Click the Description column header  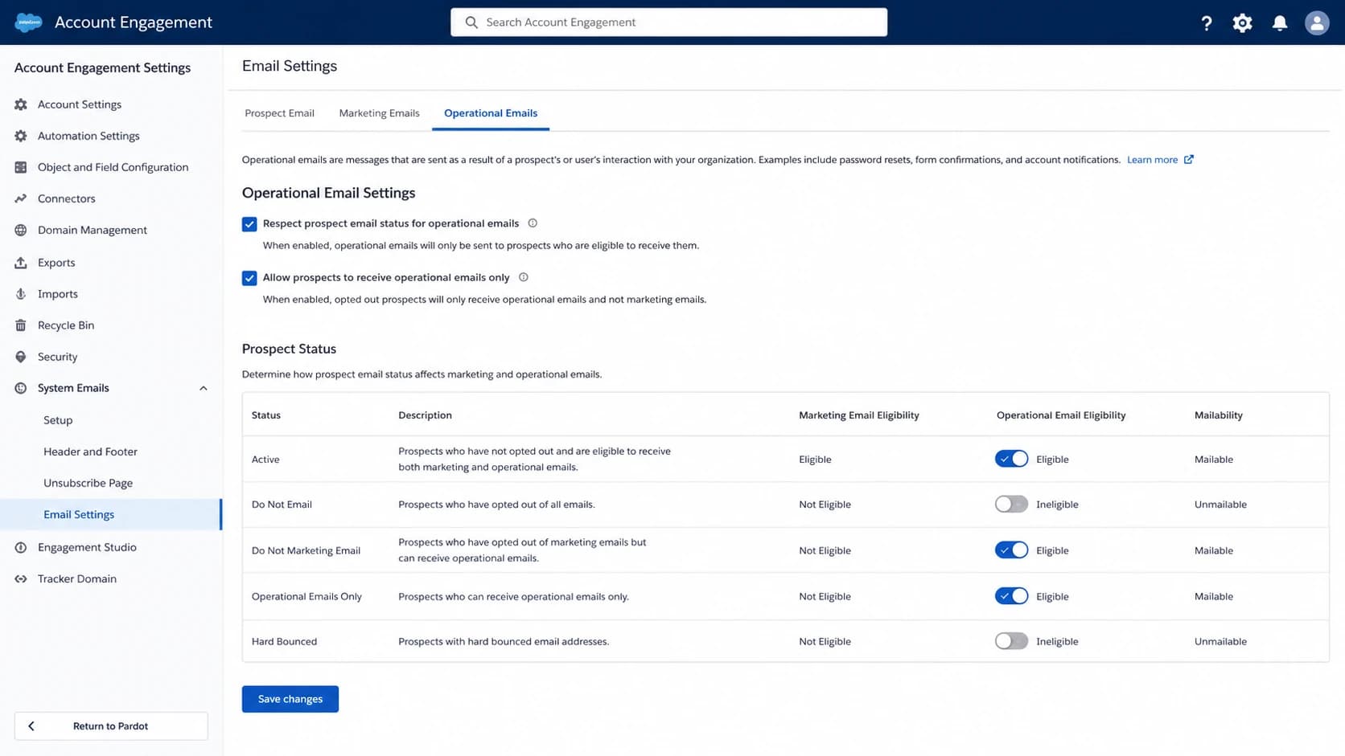point(425,415)
